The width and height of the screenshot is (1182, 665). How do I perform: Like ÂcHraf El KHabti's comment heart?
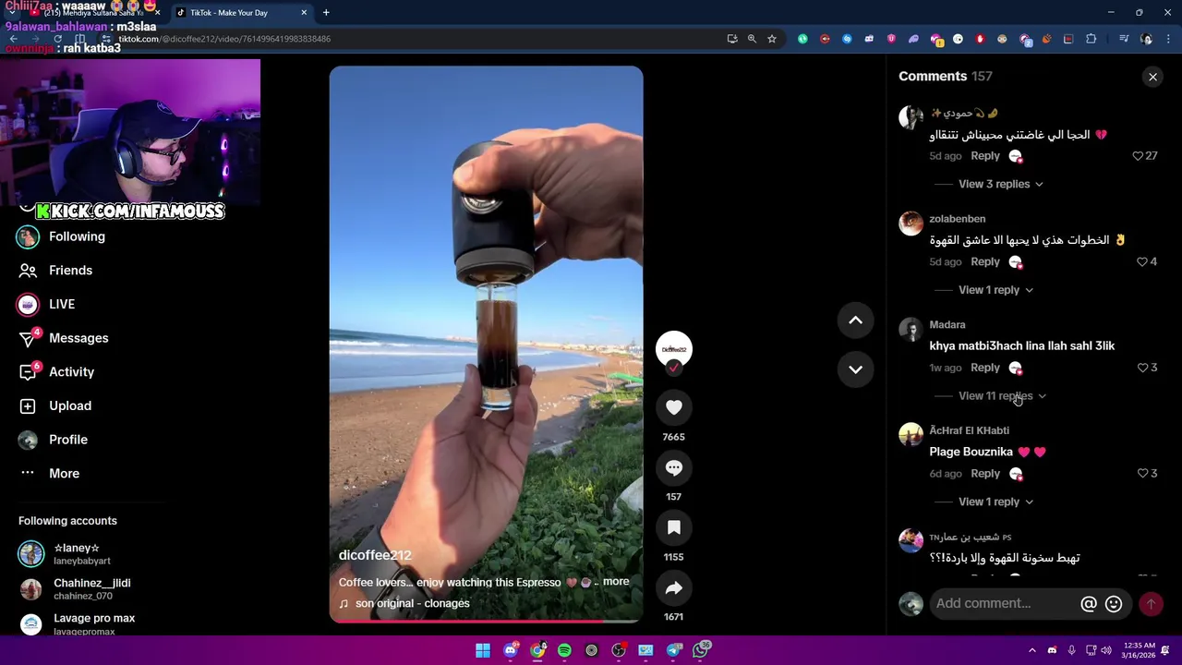tap(1142, 474)
